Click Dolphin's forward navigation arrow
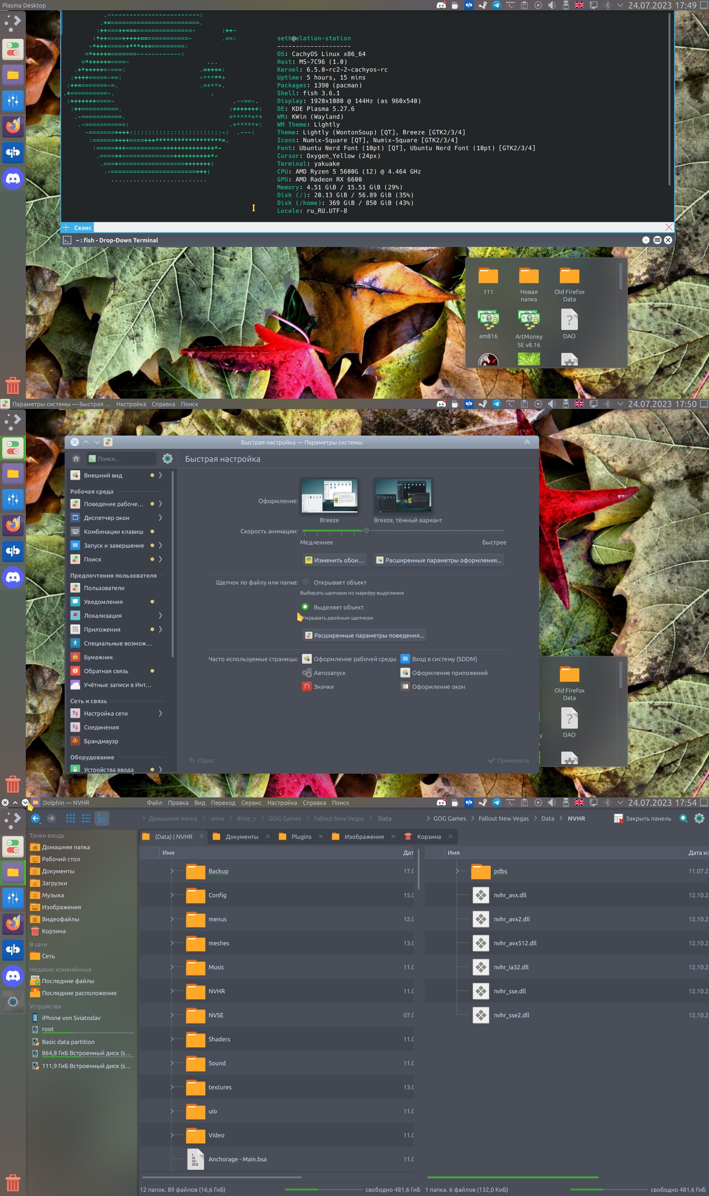This screenshot has width=709, height=1196. point(51,818)
